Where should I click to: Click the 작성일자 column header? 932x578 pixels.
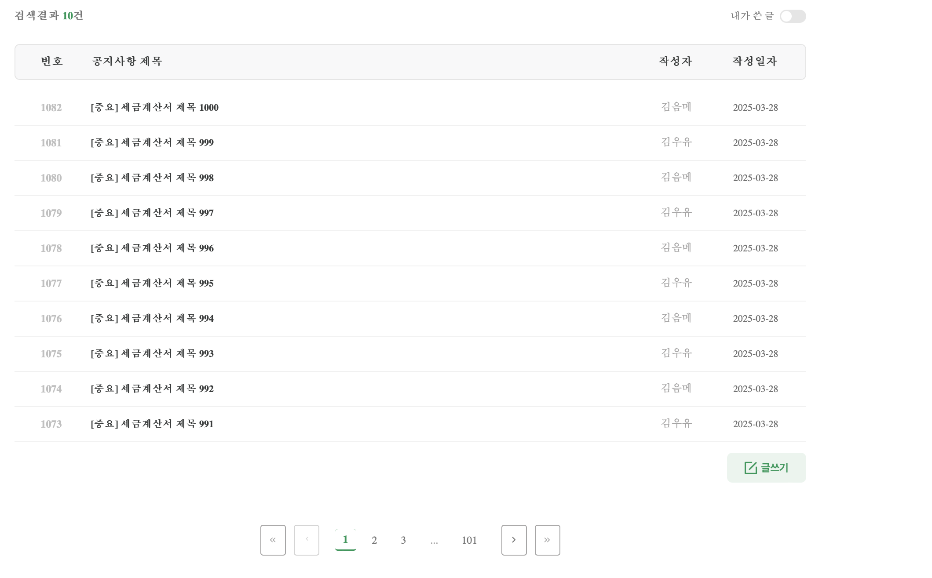tap(754, 62)
